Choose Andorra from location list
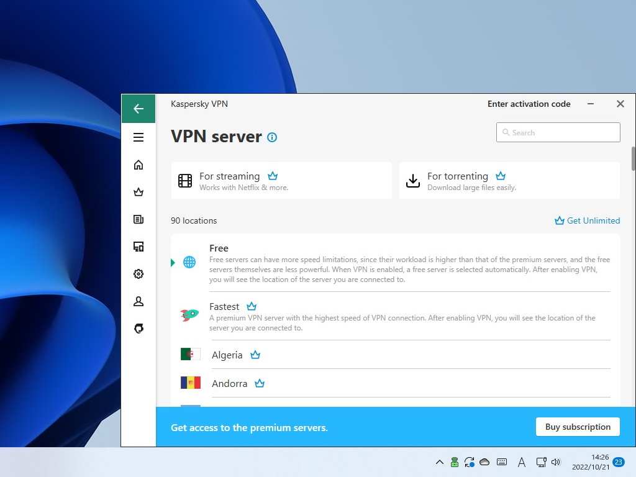Viewport: 636px width, 477px height. (396, 383)
